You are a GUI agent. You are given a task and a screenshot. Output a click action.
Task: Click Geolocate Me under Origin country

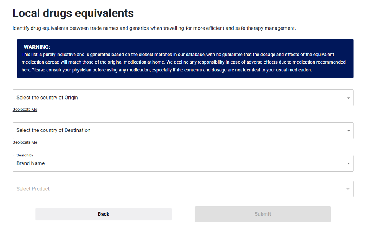[x=25, y=110]
